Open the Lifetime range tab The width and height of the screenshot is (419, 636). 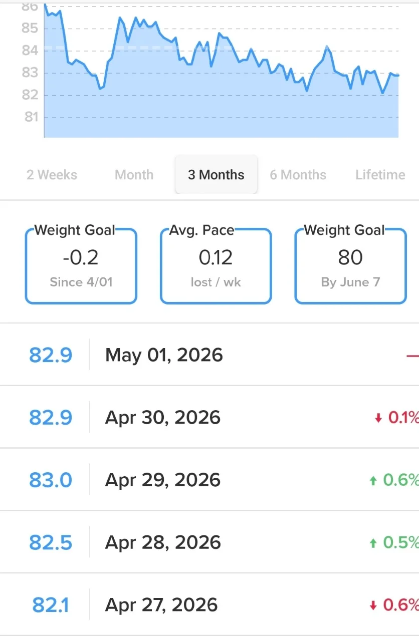[x=380, y=175]
